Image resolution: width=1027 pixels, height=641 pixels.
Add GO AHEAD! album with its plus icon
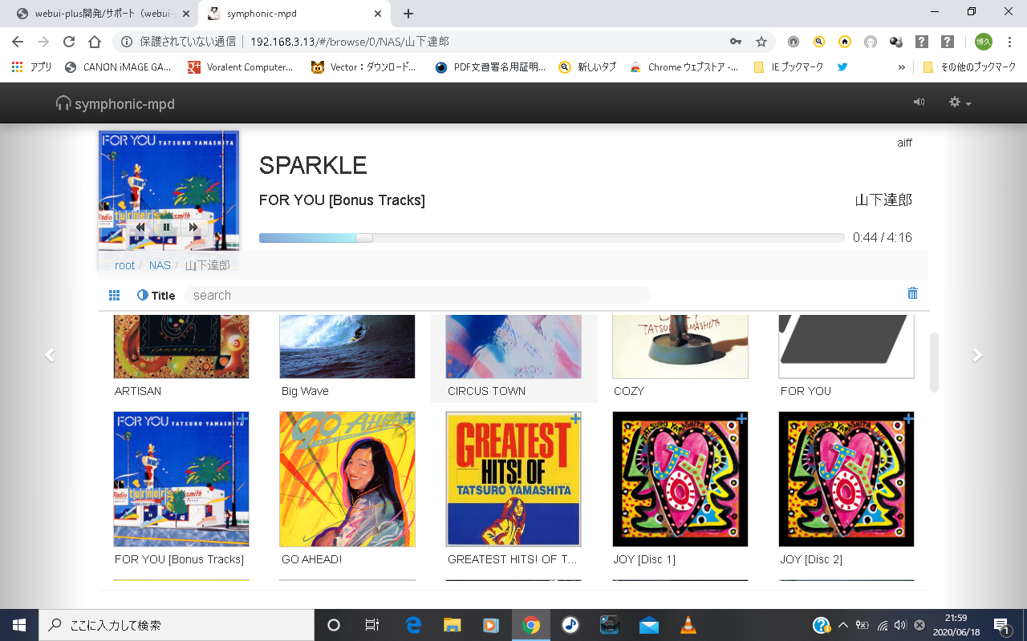pos(409,418)
